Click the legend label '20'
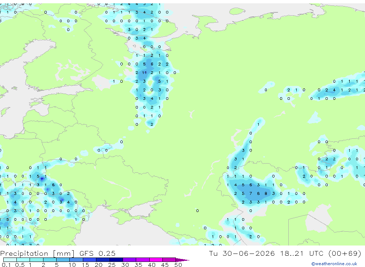The width and height of the screenshot is (365, 267). point(99,265)
